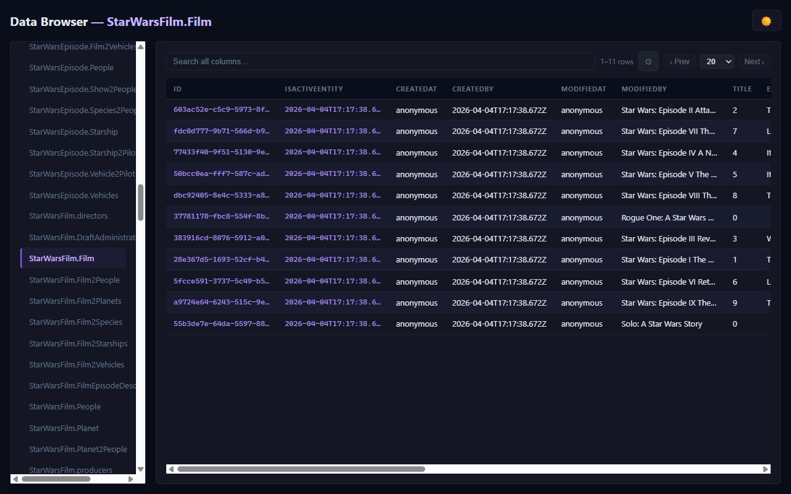Change rows per page via the 20 selector

717,61
